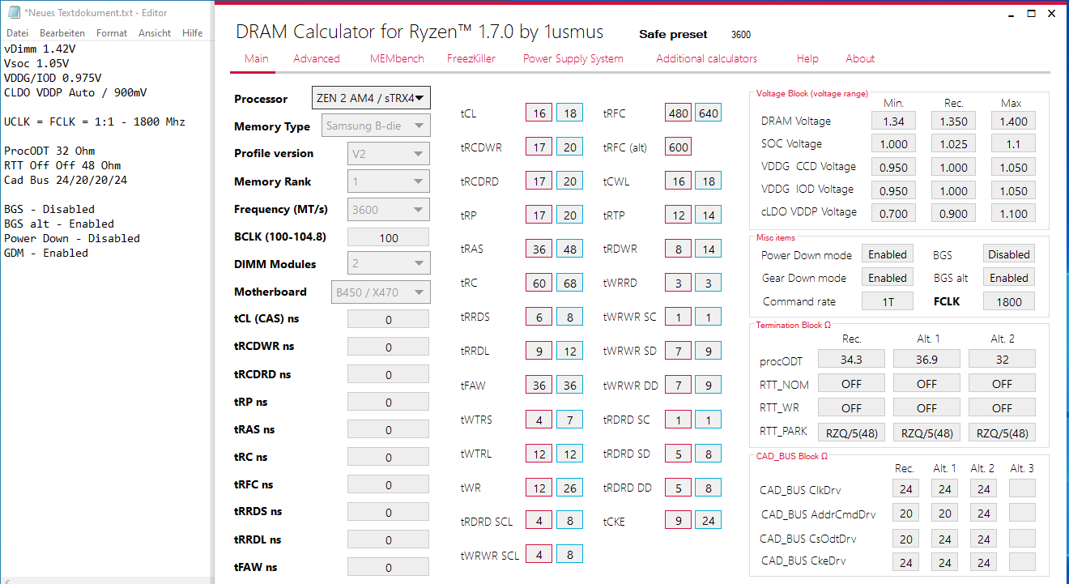Expand the Frequency (MT/s) dropdown
The image size is (1069, 584).
point(389,209)
